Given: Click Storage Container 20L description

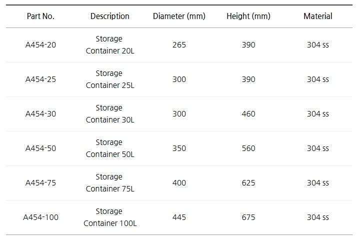Looking at the screenshot, I should point(109,45).
